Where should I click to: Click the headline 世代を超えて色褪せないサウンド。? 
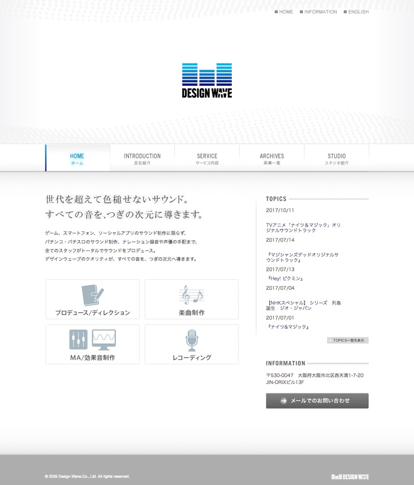117,199
